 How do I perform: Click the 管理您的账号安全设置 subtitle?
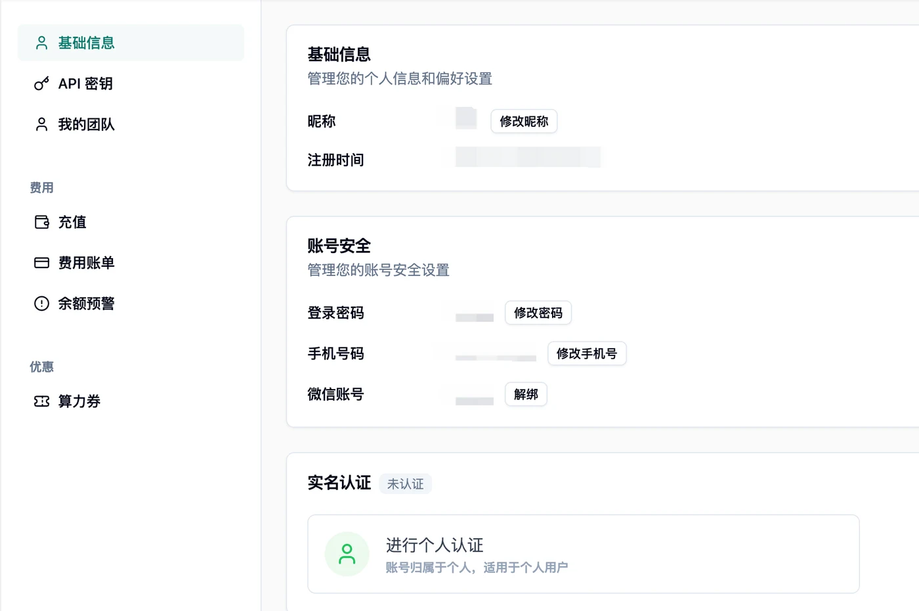[x=379, y=270]
